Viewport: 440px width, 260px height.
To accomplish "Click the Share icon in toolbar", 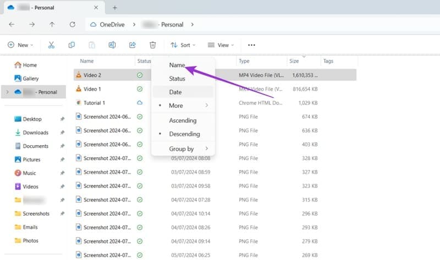I will click(x=132, y=45).
